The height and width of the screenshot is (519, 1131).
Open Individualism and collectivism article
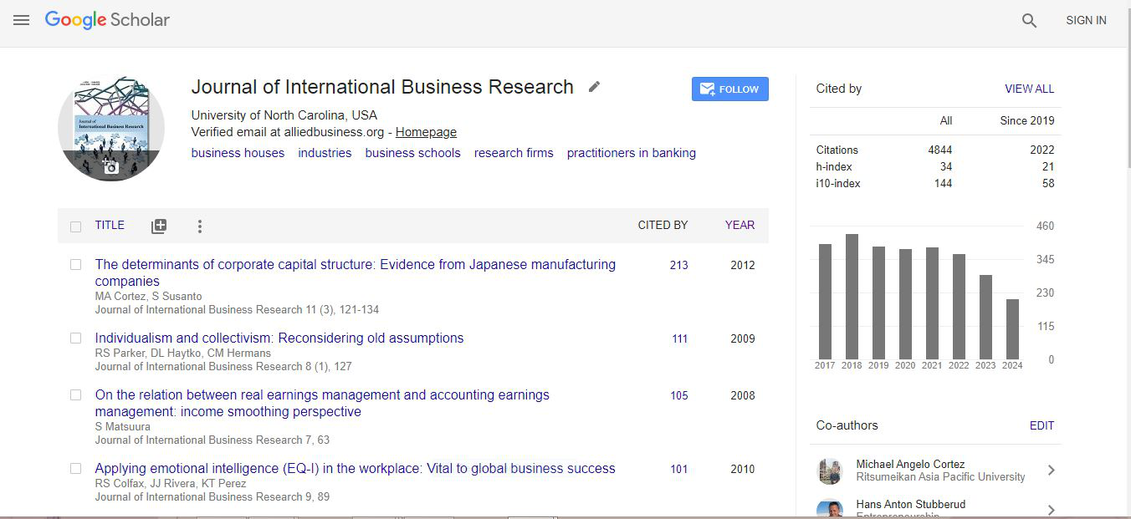click(x=279, y=338)
